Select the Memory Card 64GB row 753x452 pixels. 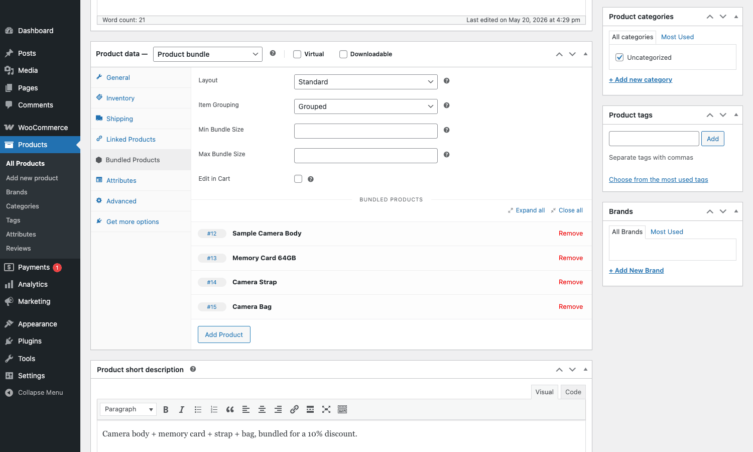[392, 258]
